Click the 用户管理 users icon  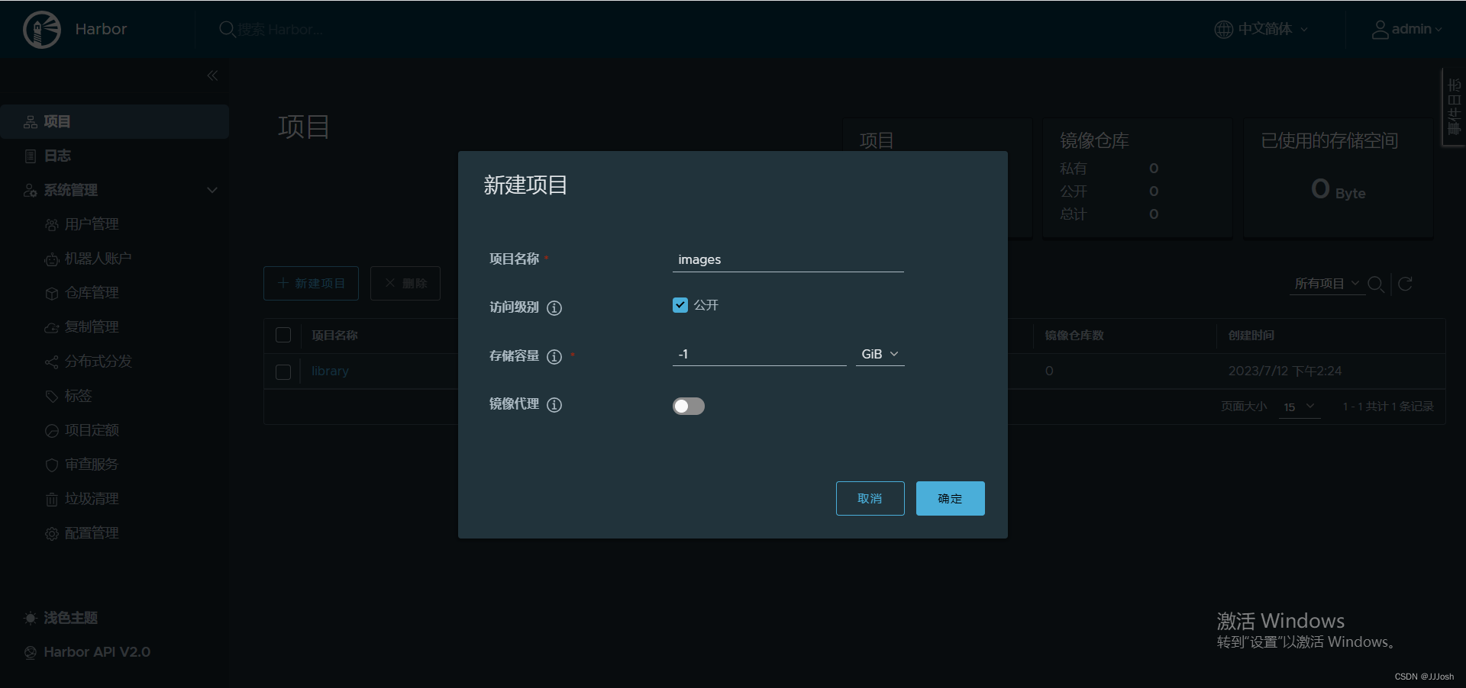(52, 225)
